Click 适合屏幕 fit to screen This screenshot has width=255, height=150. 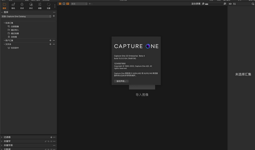tap(196, 4)
